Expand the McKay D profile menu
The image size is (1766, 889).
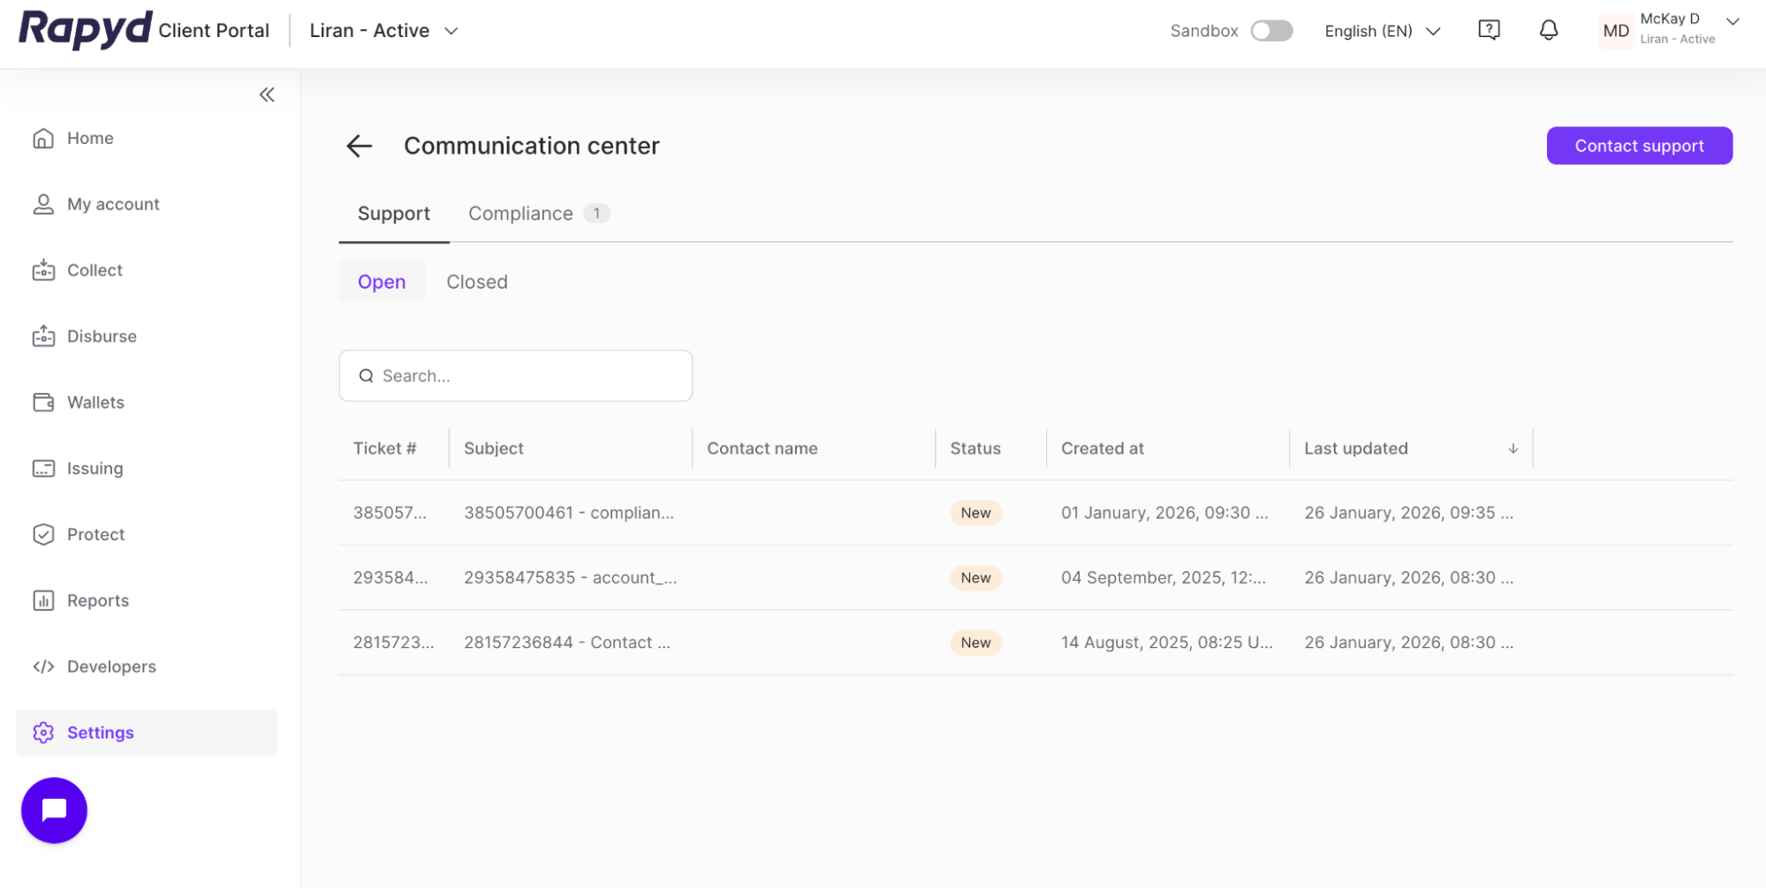click(1669, 29)
